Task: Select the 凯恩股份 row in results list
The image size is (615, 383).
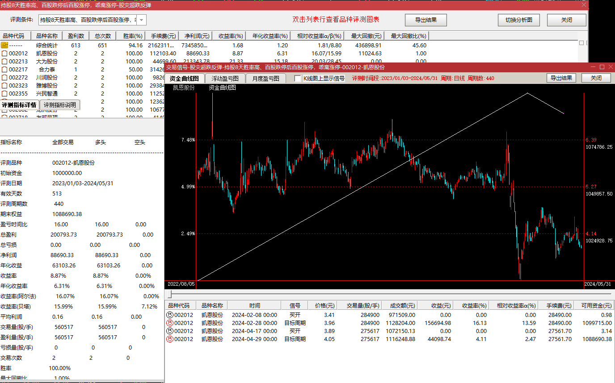Action: tap(46, 53)
